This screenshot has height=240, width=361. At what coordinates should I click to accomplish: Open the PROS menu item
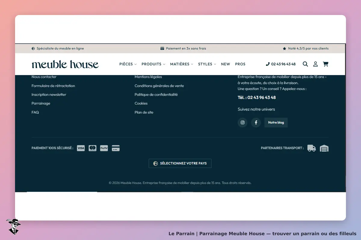click(240, 64)
